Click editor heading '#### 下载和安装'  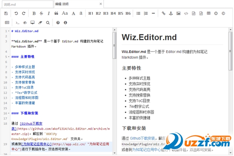point(25,113)
